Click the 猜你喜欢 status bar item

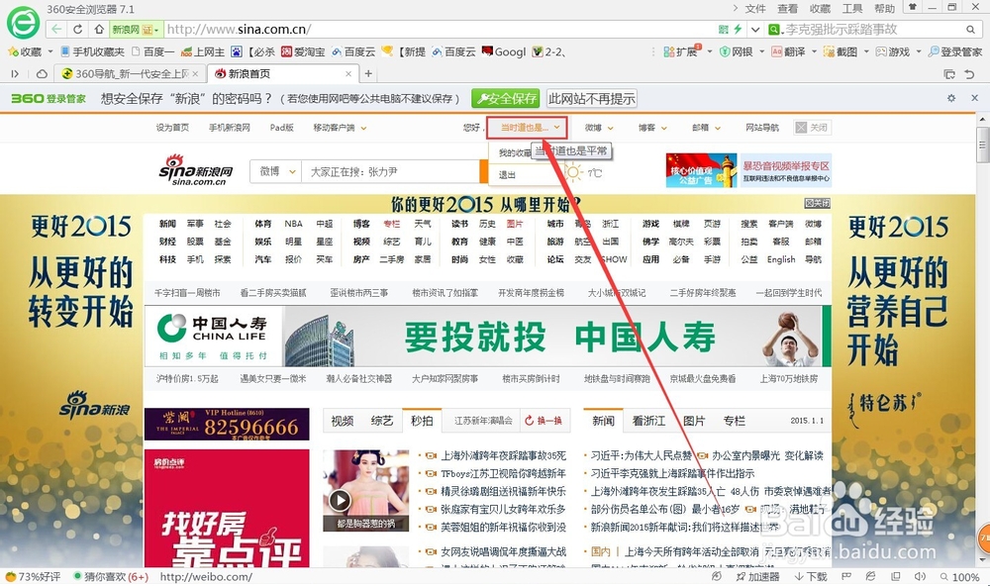point(111,576)
